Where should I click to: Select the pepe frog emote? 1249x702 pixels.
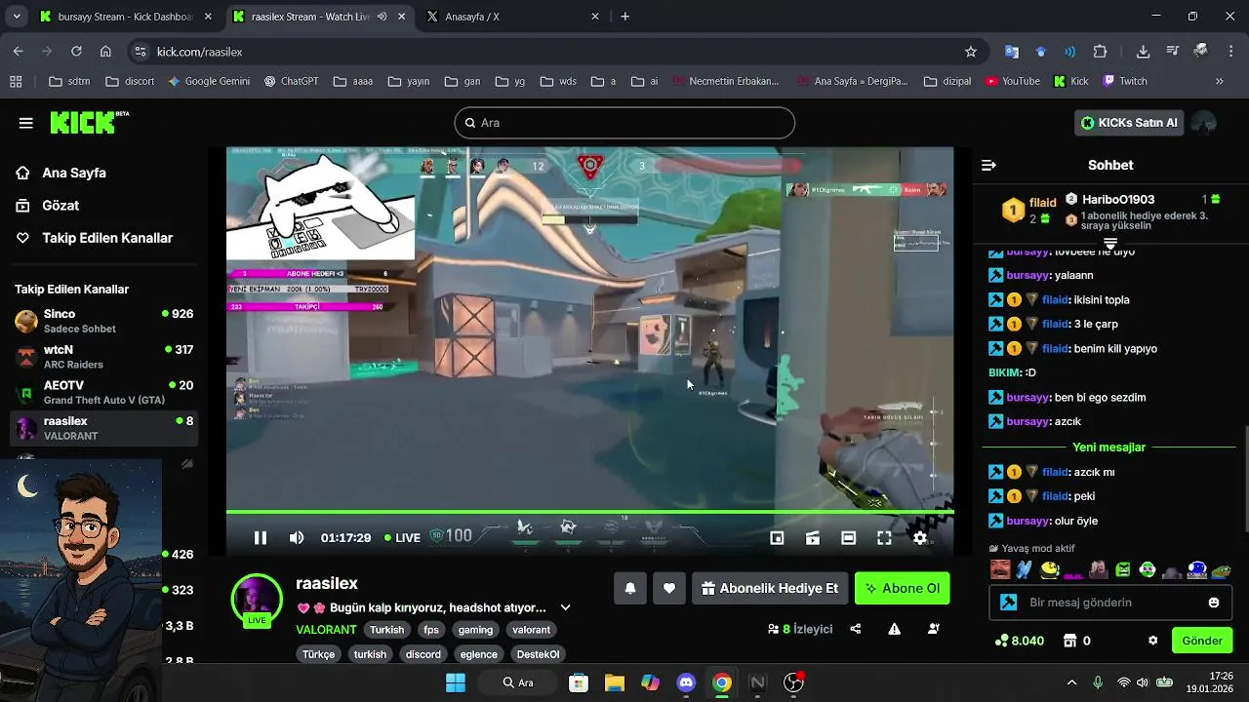click(x=1222, y=569)
